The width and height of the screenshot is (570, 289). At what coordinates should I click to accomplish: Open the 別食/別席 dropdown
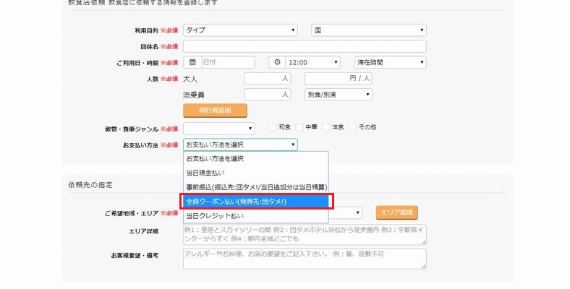338,94
